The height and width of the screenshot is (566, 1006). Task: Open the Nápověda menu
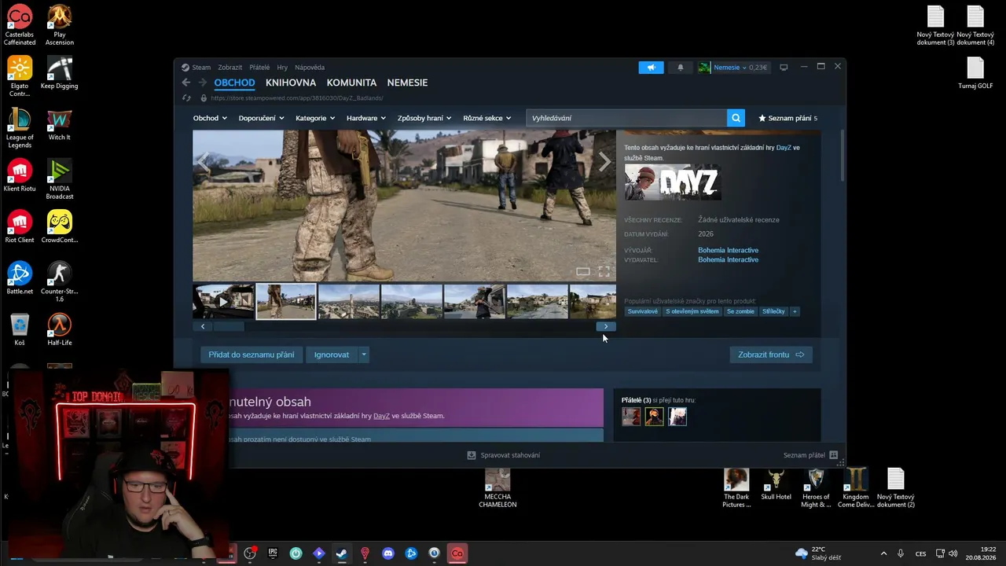310,68
